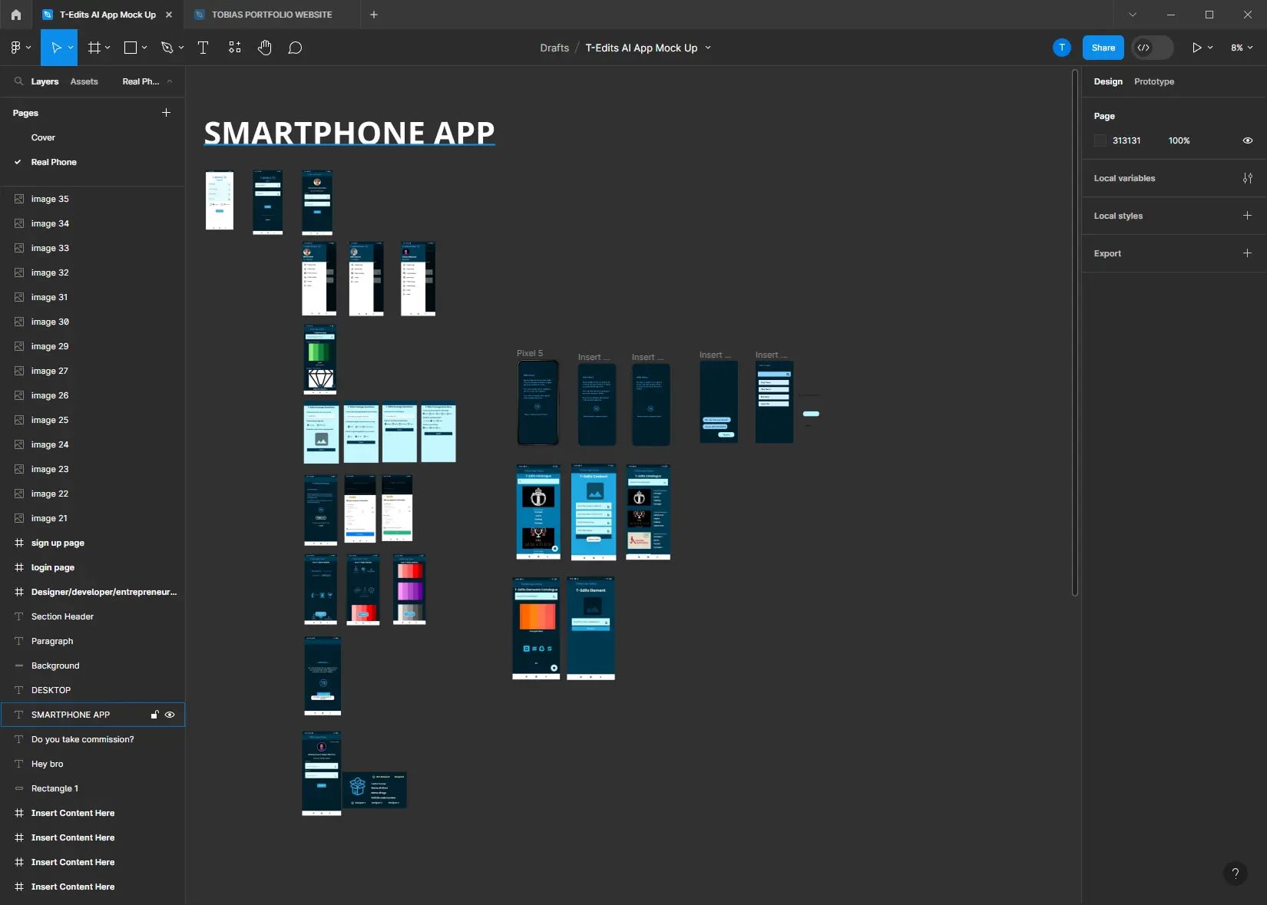Toggle visibility of SMARTPHONE APP layer
This screenshot has width=1267, height=905.
pyautogui.click(x=170, y=715)
